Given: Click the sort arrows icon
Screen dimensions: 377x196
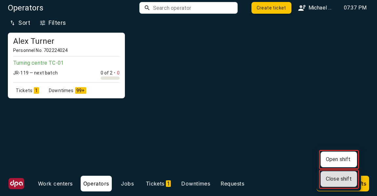Looking at the screenshot, I should click(12, 23).
